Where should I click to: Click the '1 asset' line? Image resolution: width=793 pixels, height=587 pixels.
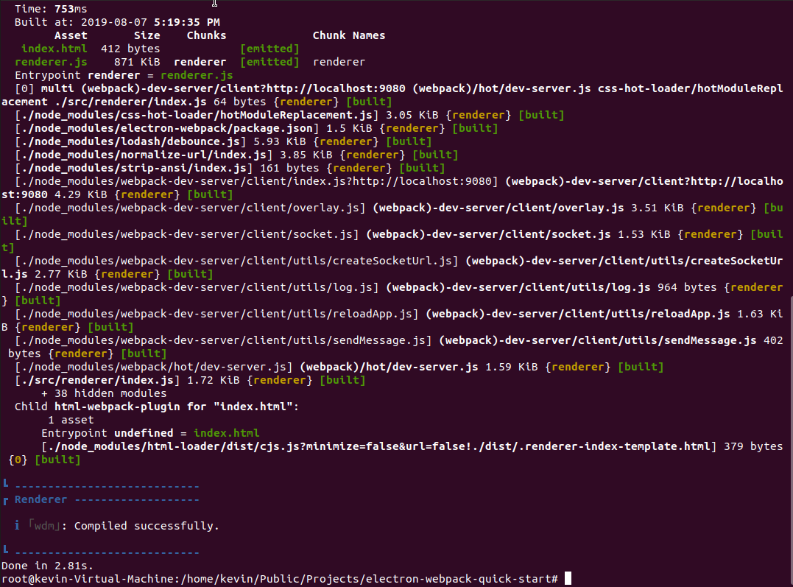(x=71, y=420)
